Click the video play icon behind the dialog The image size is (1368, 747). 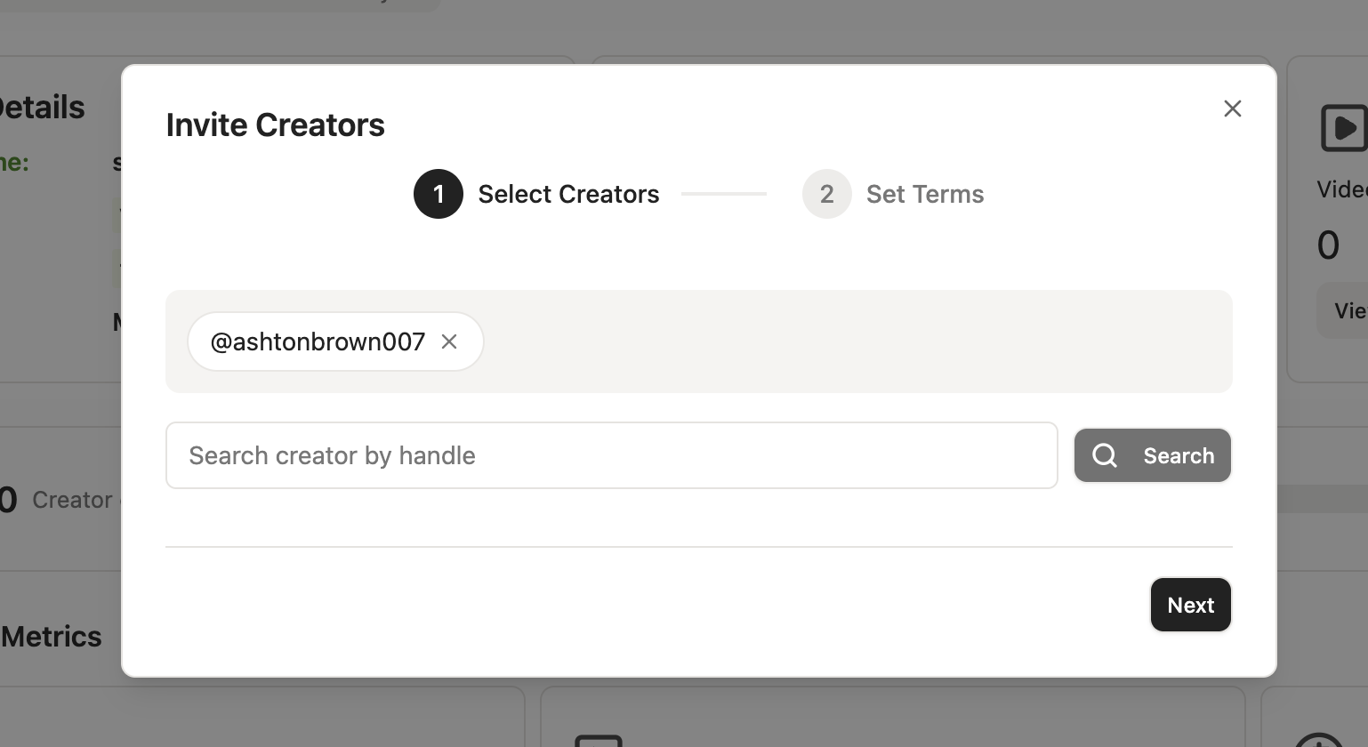pos(1343,128)
